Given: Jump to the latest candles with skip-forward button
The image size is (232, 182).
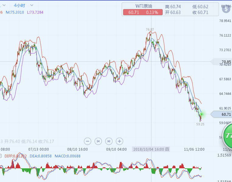Looking at the screenshot, I should [109, 141].
